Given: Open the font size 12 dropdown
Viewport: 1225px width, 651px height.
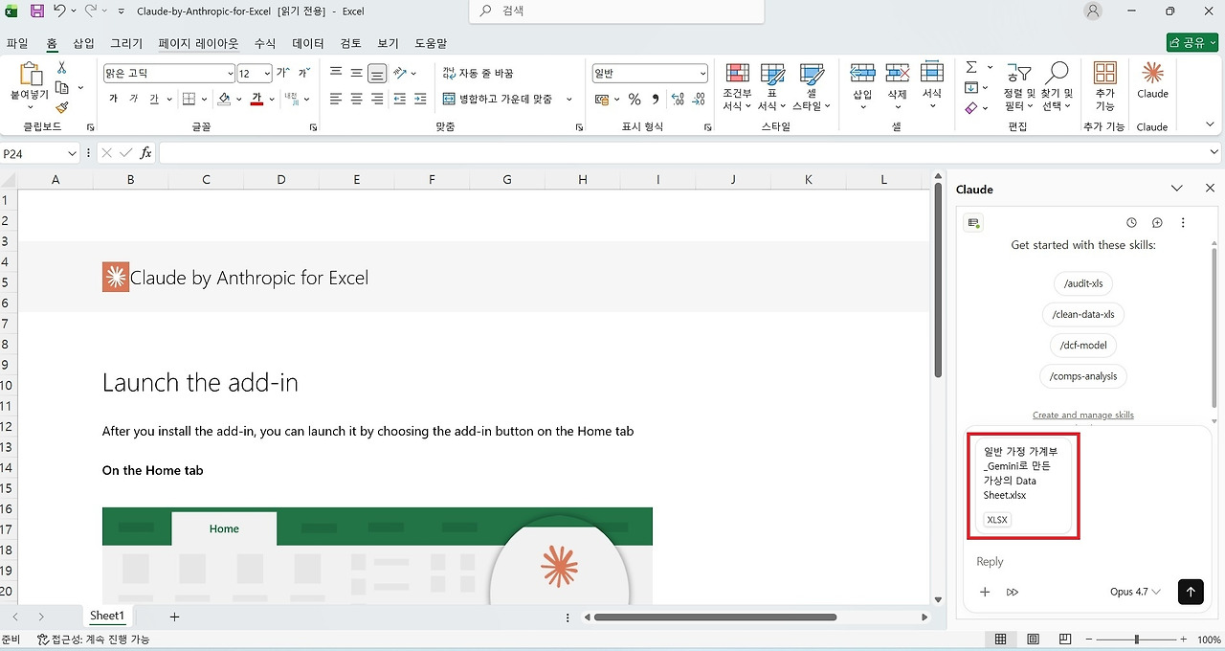Looking at the screenshot, I should [x=267, y=74].
